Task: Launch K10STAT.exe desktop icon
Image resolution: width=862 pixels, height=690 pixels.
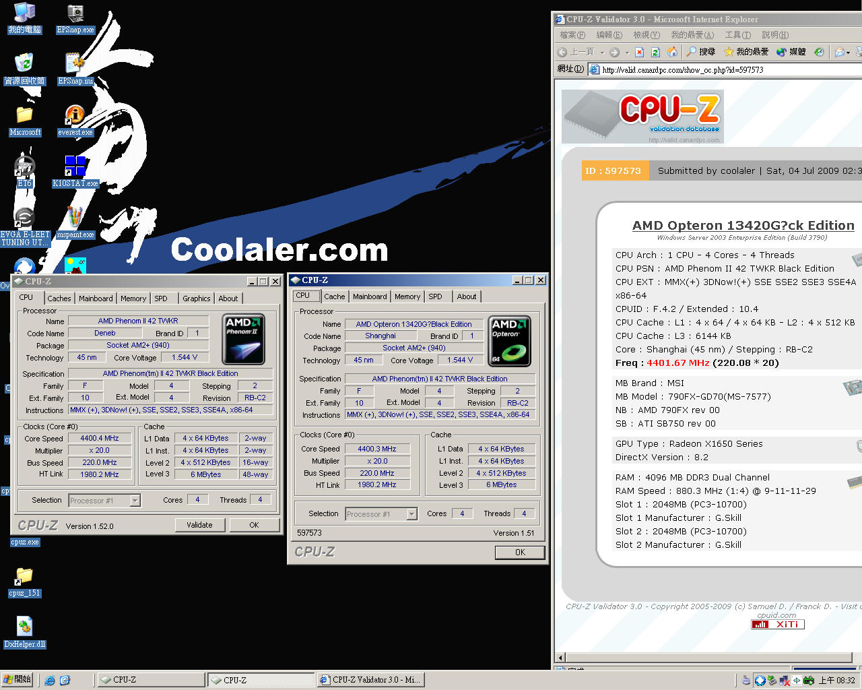Action: [x=75, y=172]
